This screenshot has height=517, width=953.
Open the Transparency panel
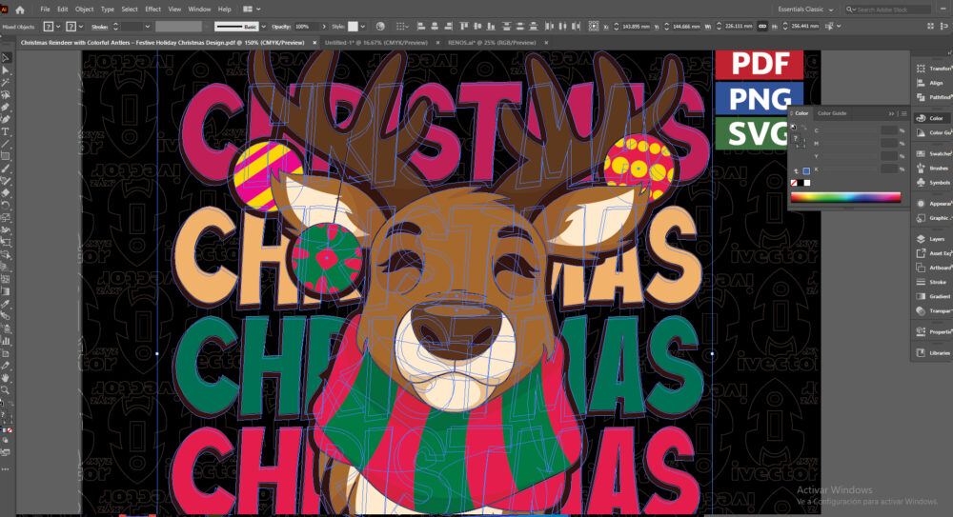[x=935, y=311]
